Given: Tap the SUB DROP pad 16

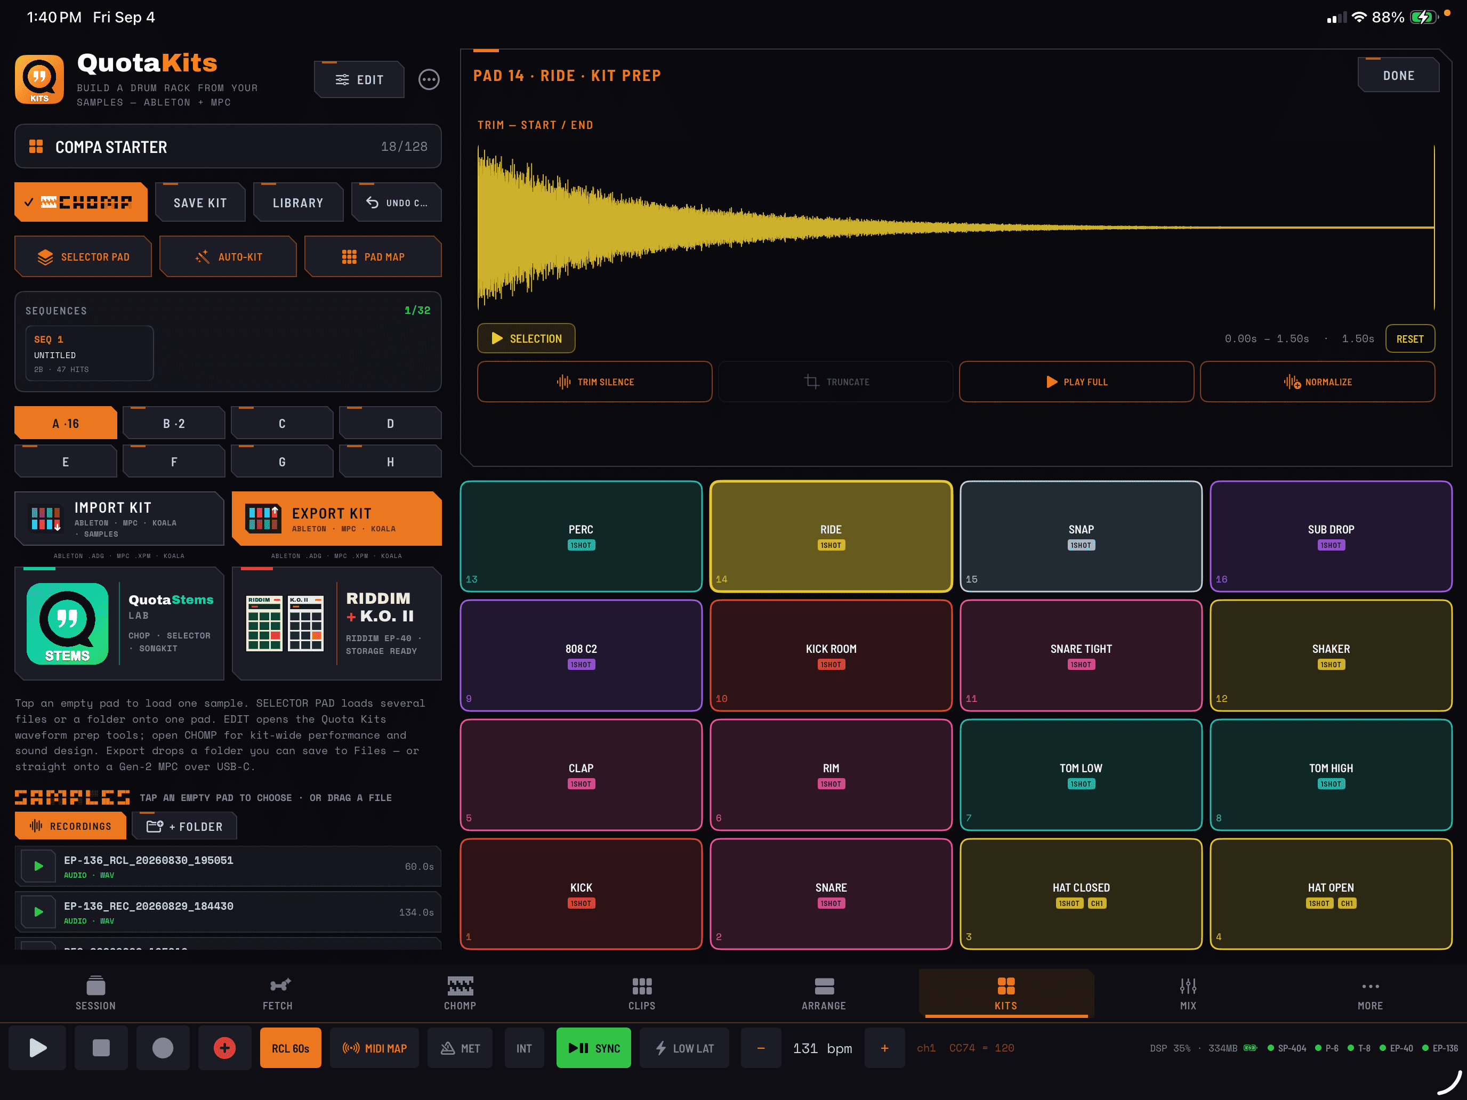Looking at the screenshot, I should pyautogui.click(x=1331, y=536).
